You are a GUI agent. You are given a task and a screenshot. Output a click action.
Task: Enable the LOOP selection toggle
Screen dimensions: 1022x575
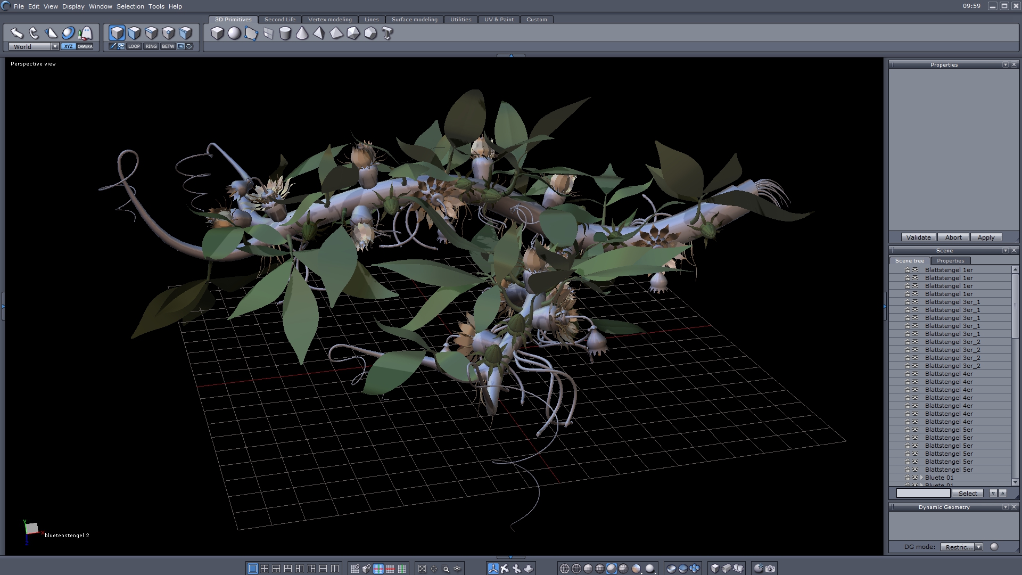point(134,46)
